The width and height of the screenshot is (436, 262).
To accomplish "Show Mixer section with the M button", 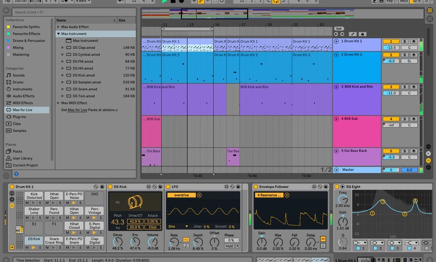I will click(x=428, y=160).
